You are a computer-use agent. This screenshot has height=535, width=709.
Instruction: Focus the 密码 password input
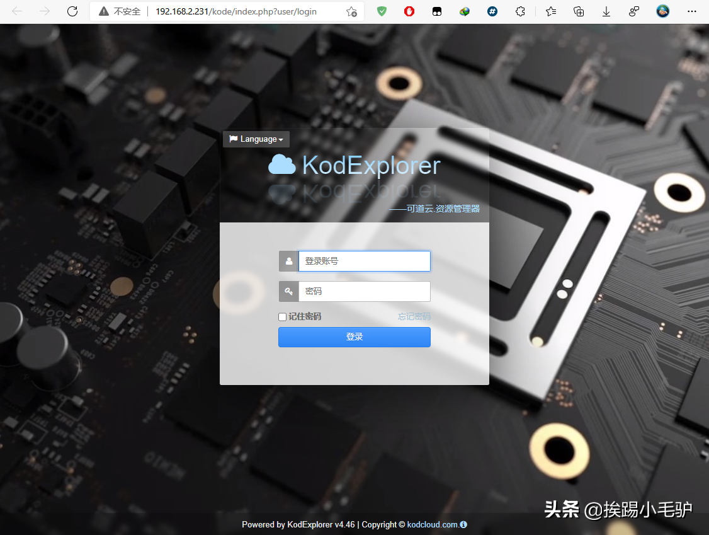365,292
